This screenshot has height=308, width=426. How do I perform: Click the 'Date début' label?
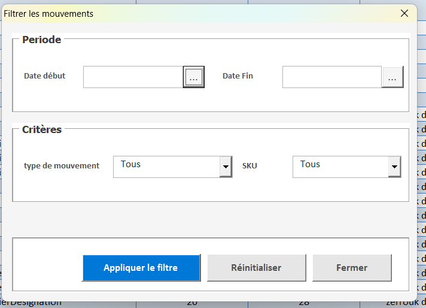pos(45,76)
